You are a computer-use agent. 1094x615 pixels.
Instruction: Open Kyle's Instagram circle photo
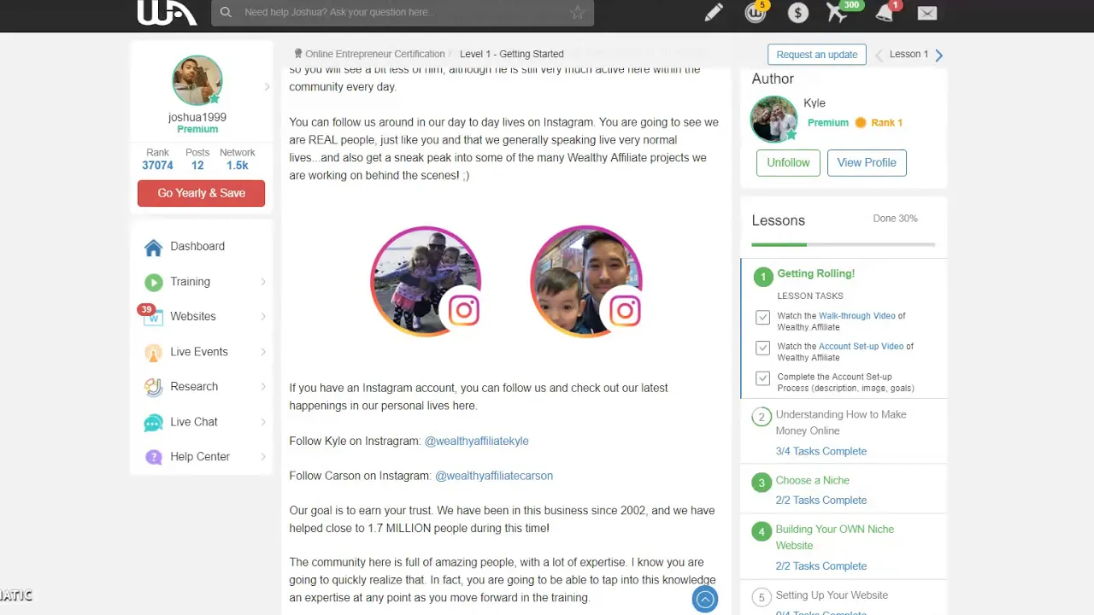click(426, 281)
